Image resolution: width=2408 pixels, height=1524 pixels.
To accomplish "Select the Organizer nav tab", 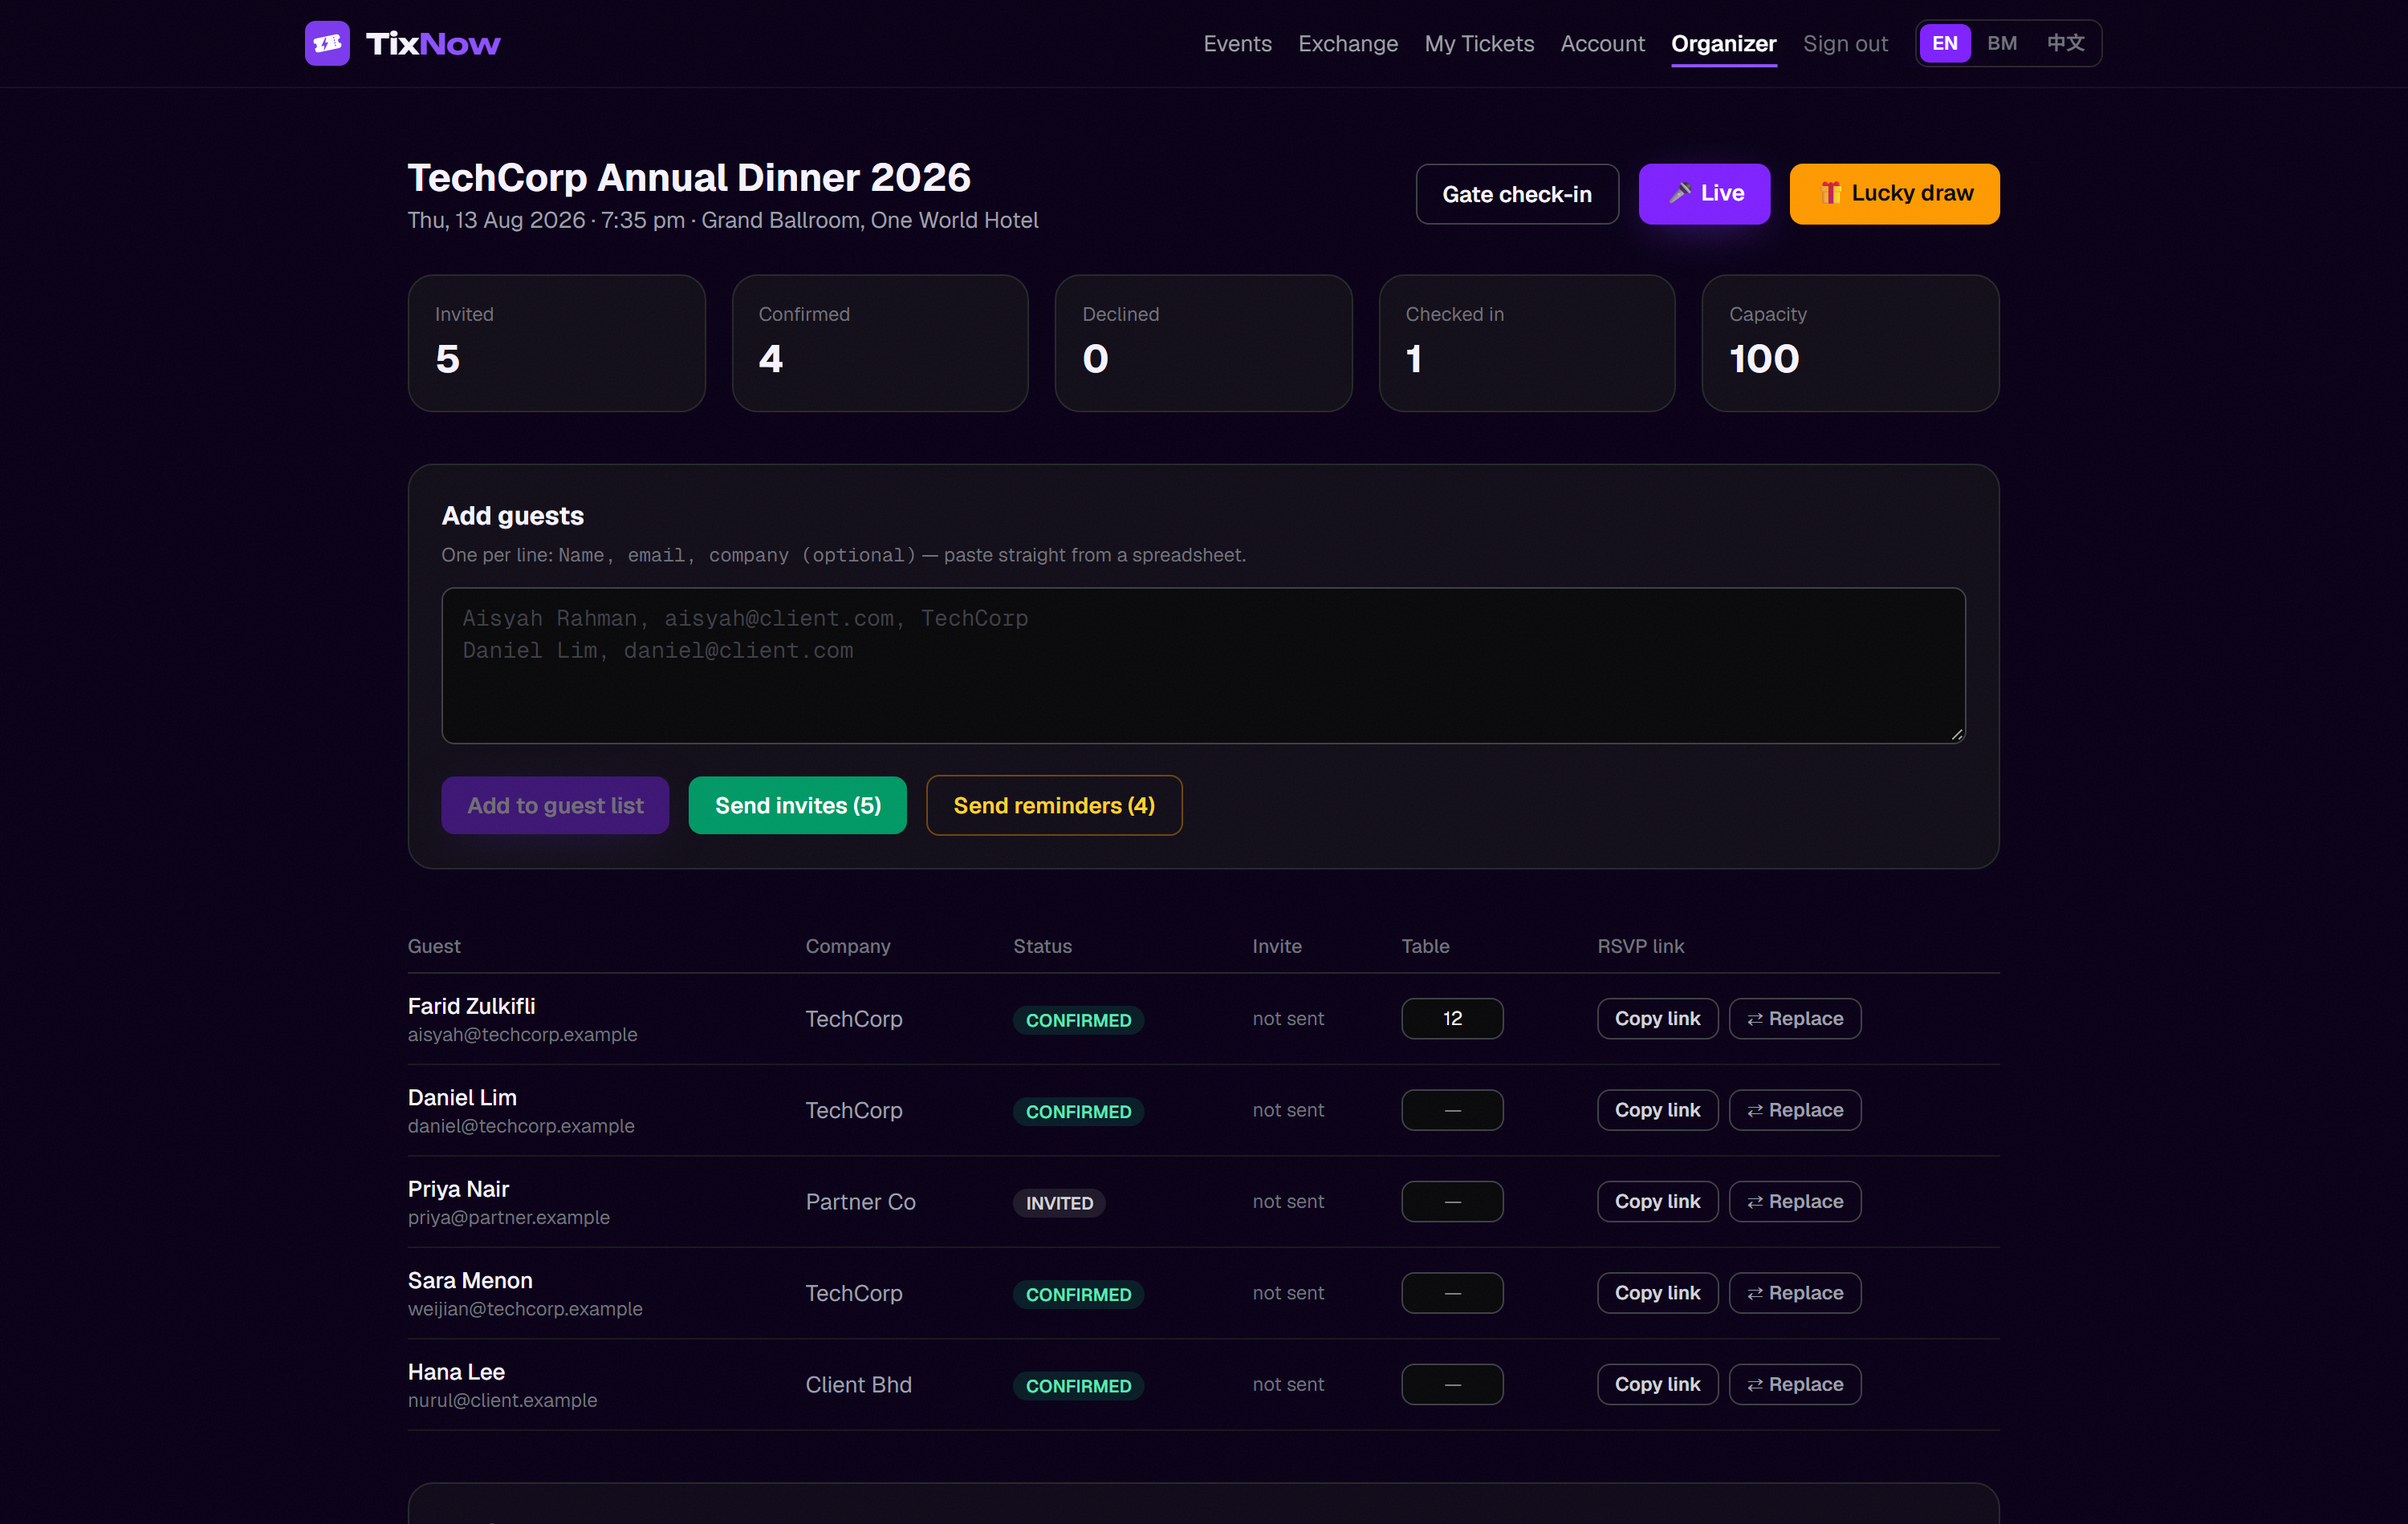I will point(1723,44).
